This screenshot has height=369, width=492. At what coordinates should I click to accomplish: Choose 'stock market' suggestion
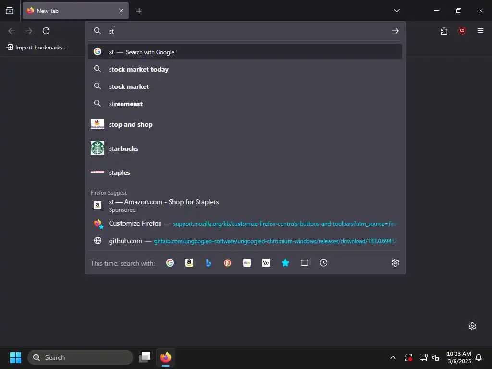[x=245, y=86]
